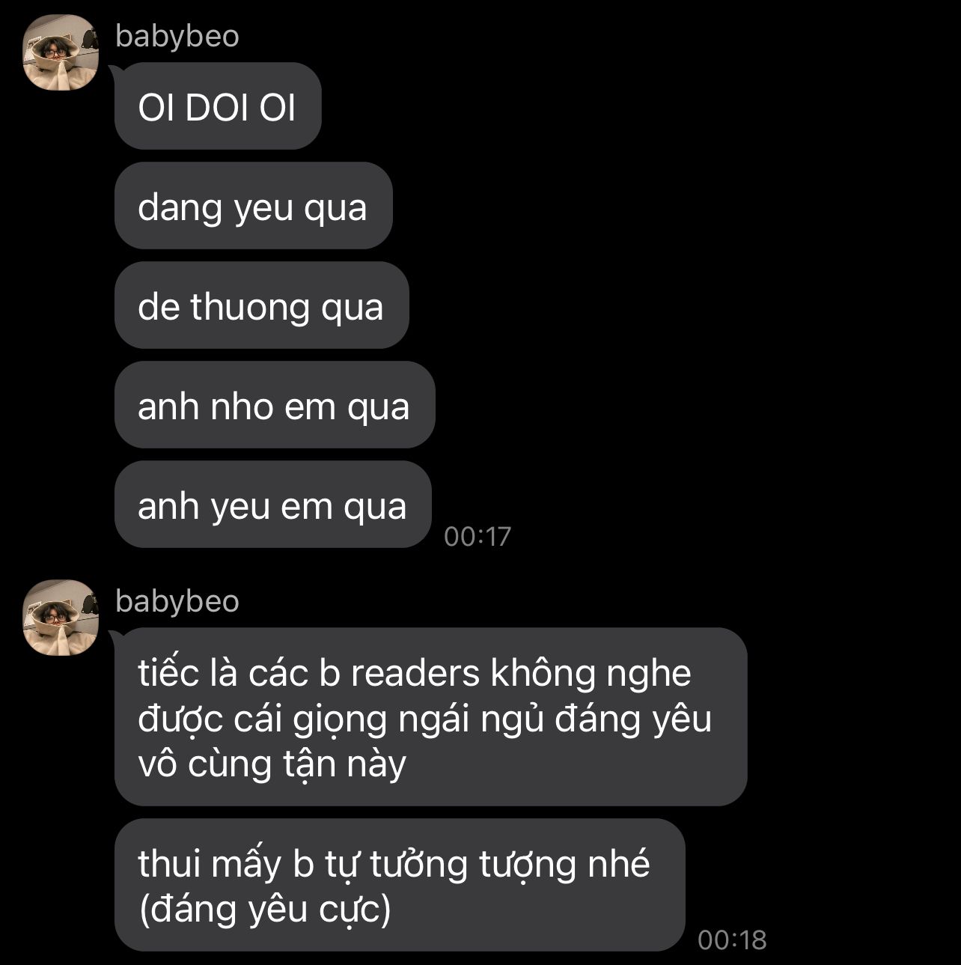Select the "de thuong qua" message

262,305
